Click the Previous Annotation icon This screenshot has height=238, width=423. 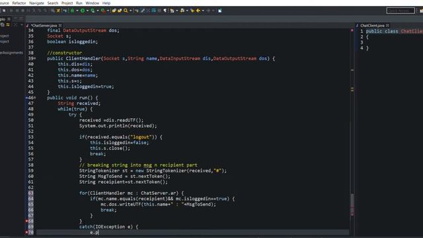(x=182, y=11)
